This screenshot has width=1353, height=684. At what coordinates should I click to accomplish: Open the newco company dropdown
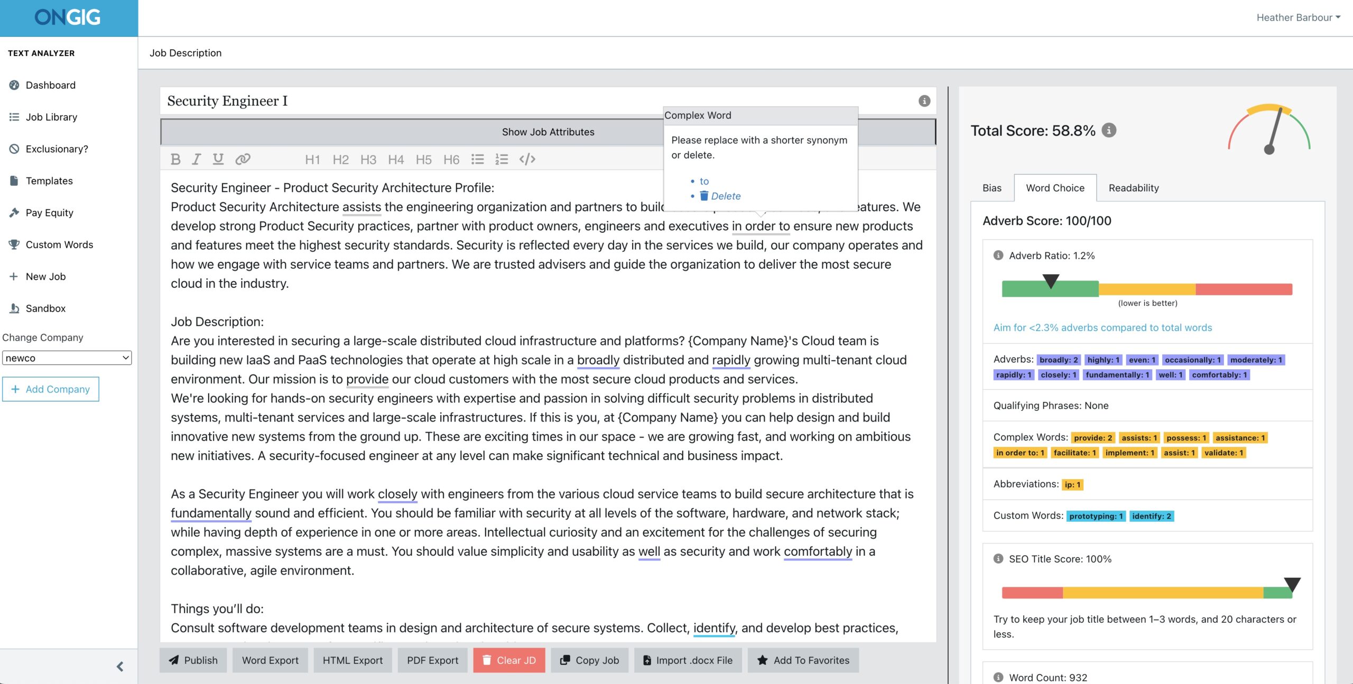(x=67, y=358)
